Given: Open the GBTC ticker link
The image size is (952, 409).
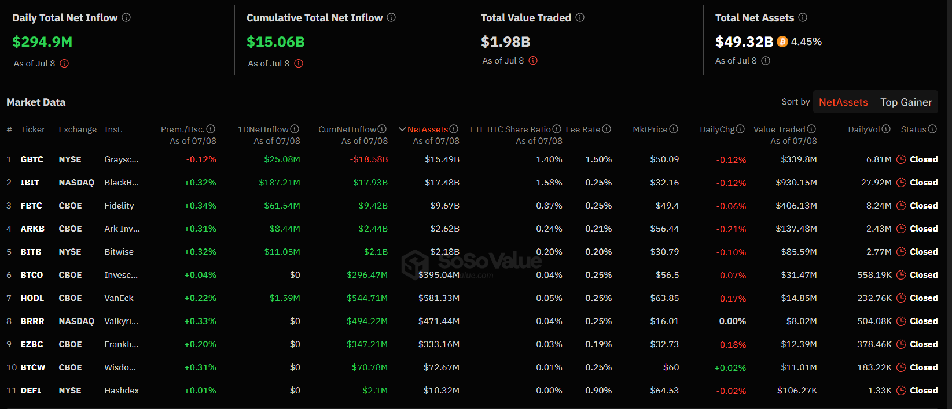Looking at the screenshot, I should pyautogui.click(x=32, y=159).
